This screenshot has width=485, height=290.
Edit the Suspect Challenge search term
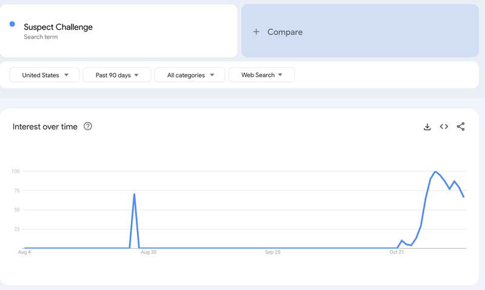[58, 27]
